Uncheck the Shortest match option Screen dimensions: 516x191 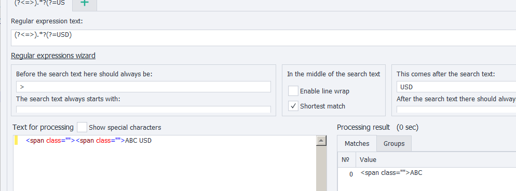293,106
